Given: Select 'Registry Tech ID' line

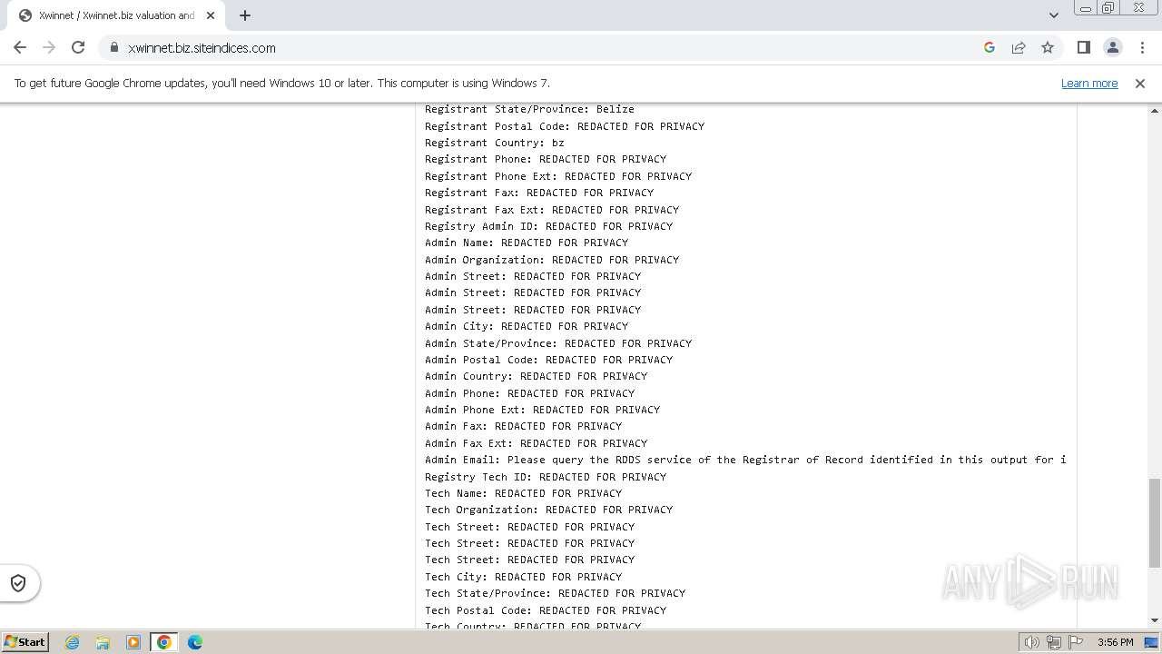Looking at the screenshot, I should (x=546, y=477).
